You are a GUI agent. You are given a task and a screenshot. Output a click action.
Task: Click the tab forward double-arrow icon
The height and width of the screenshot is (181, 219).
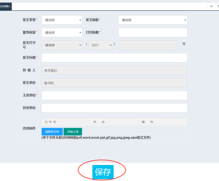[211, 7]
